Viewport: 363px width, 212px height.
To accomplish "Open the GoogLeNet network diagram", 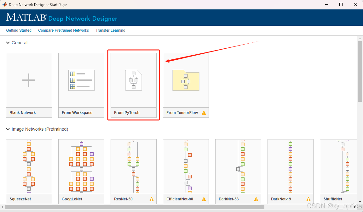I will tap(81, 166).
